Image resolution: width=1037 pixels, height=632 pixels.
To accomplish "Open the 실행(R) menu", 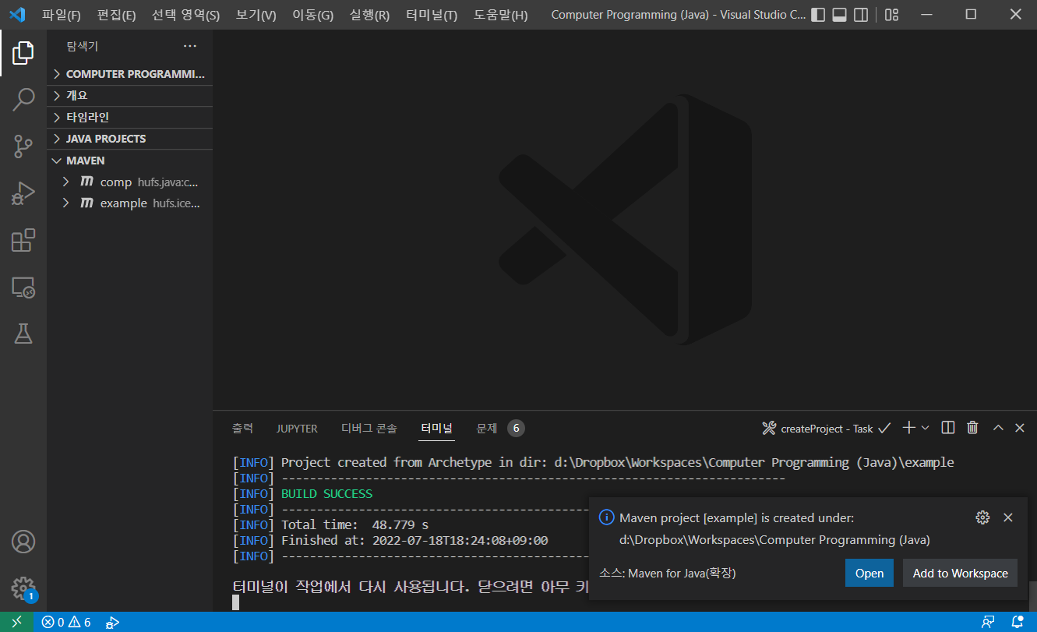I will click(370, 15).
